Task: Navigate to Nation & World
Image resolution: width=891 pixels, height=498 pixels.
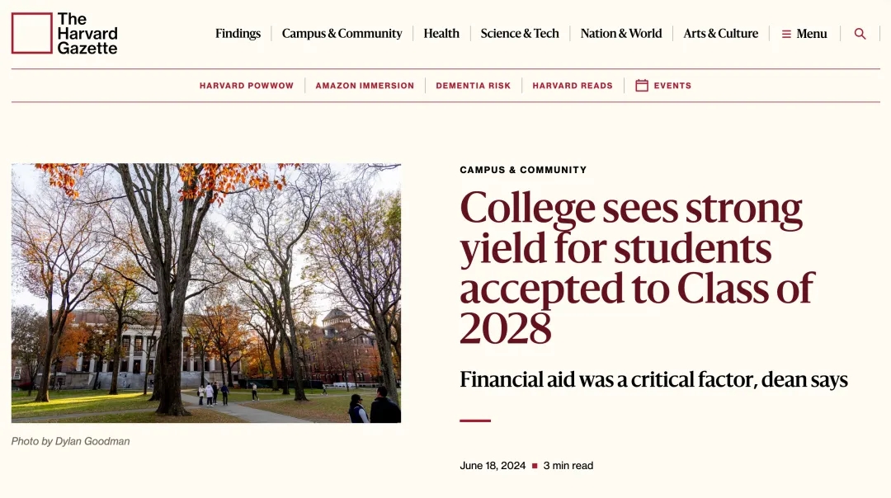Action: tap(621, 34)
